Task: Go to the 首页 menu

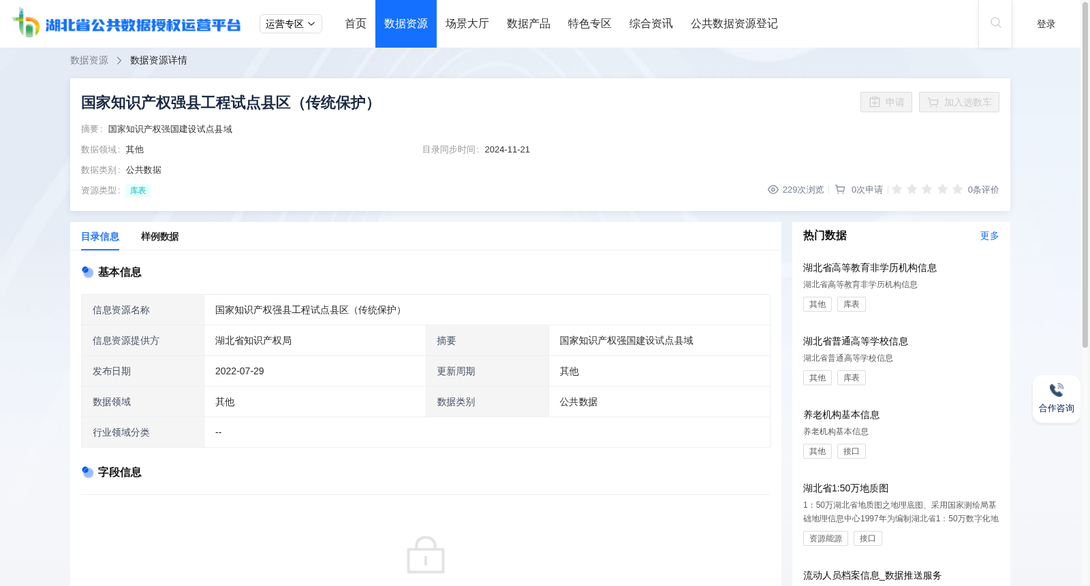Action: [x=356, y=24]
